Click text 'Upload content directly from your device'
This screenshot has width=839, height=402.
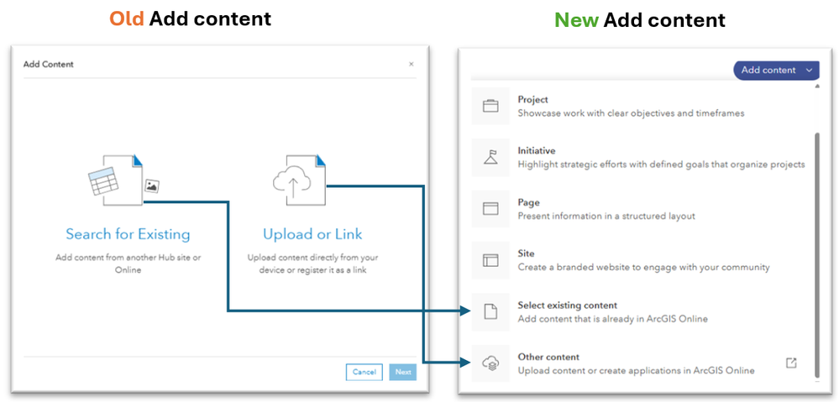(x=312, y=264)
